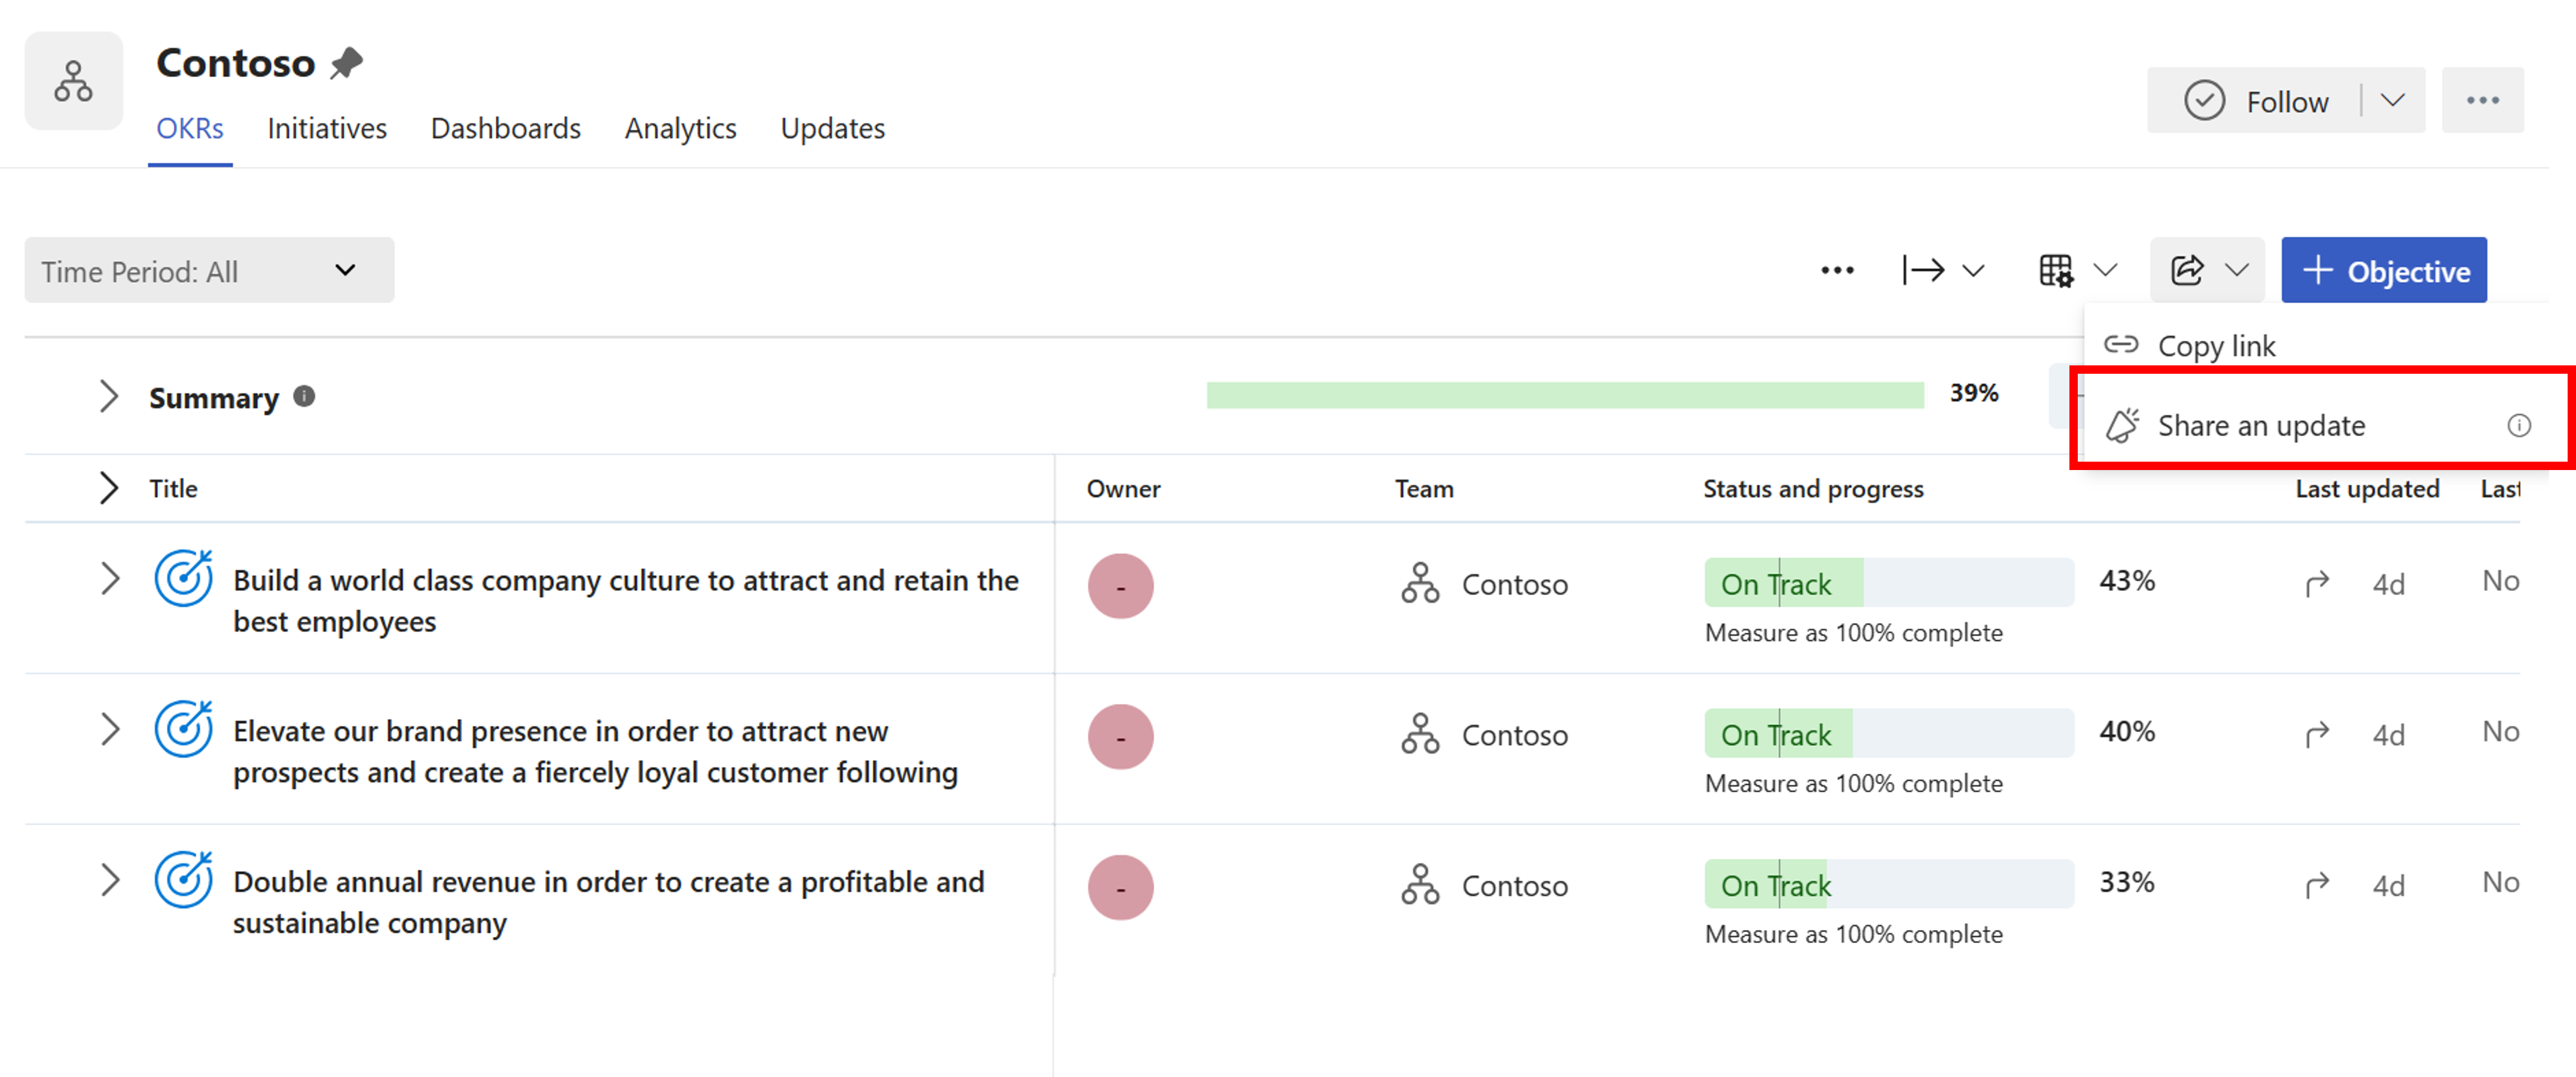The width and height of the screenshot is (2576, 1077).
Task: Open dropdown chevron next to expand-levels arrow
Action: tap(1972, 271)
